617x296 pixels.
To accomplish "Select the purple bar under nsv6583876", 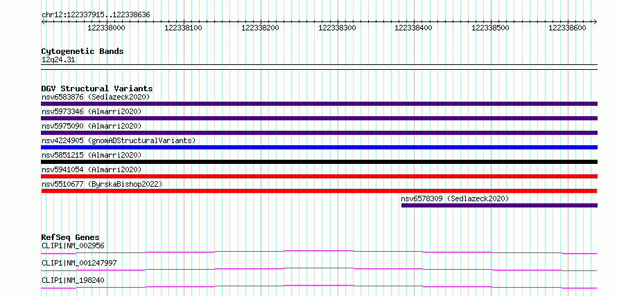I will 319,104.
